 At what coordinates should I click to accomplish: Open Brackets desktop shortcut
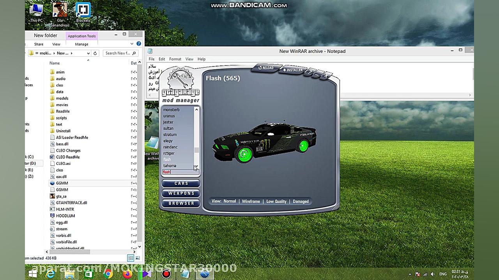coord(83,13)
